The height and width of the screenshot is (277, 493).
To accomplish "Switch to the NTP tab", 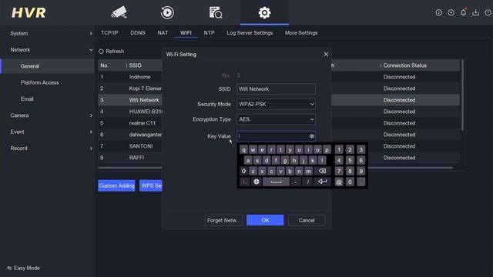I will 209,32.
